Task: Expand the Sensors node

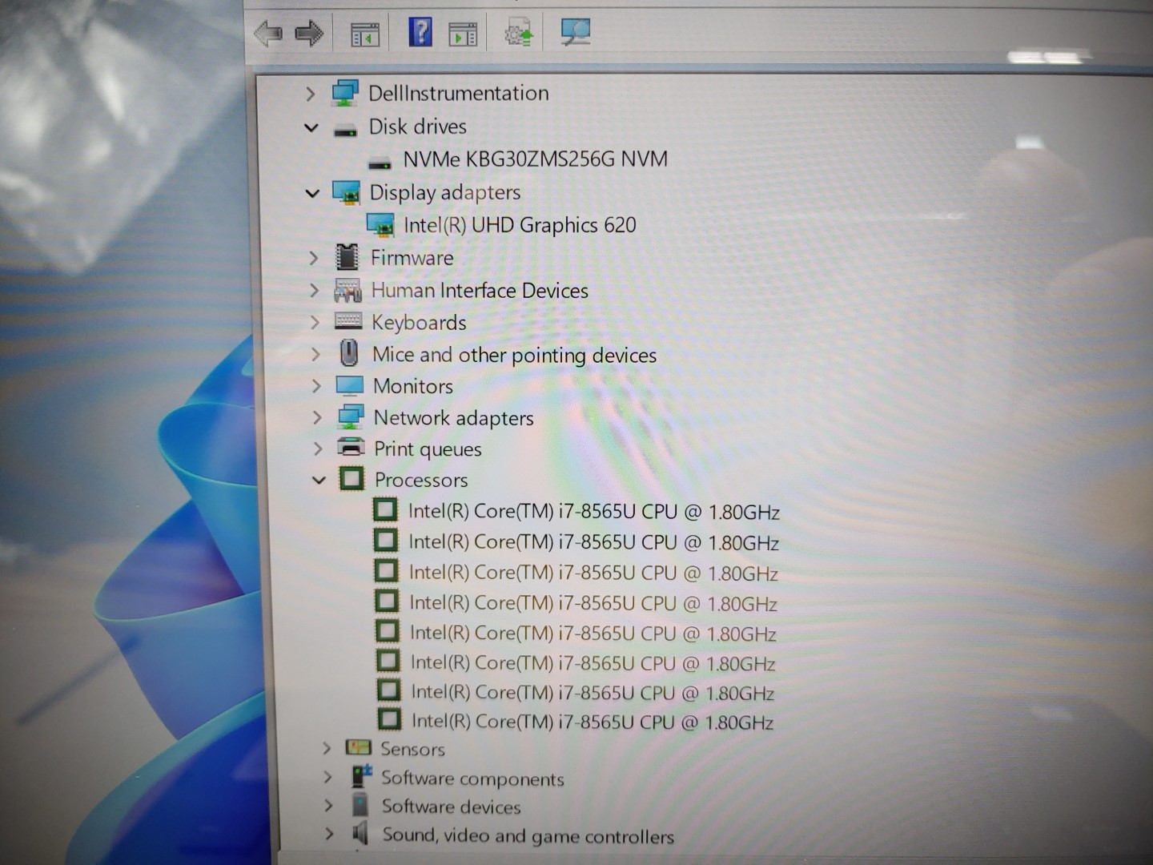Action: click(x=326, y=748)
